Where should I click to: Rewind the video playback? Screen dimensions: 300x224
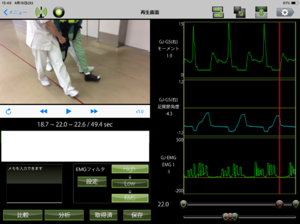click(43, 111)
